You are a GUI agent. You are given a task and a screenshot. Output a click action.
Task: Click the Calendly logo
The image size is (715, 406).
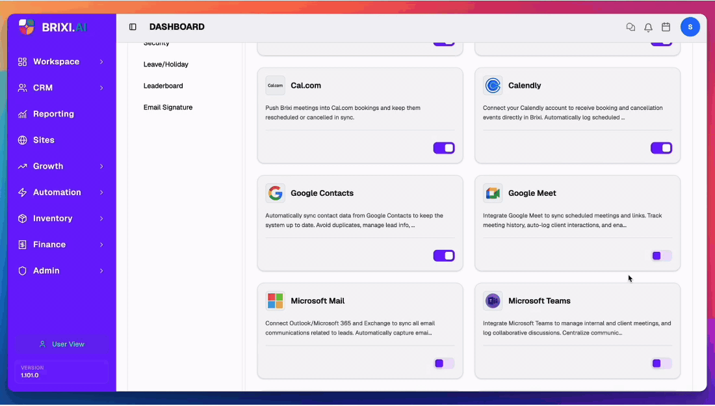click(x=493, y=85)
